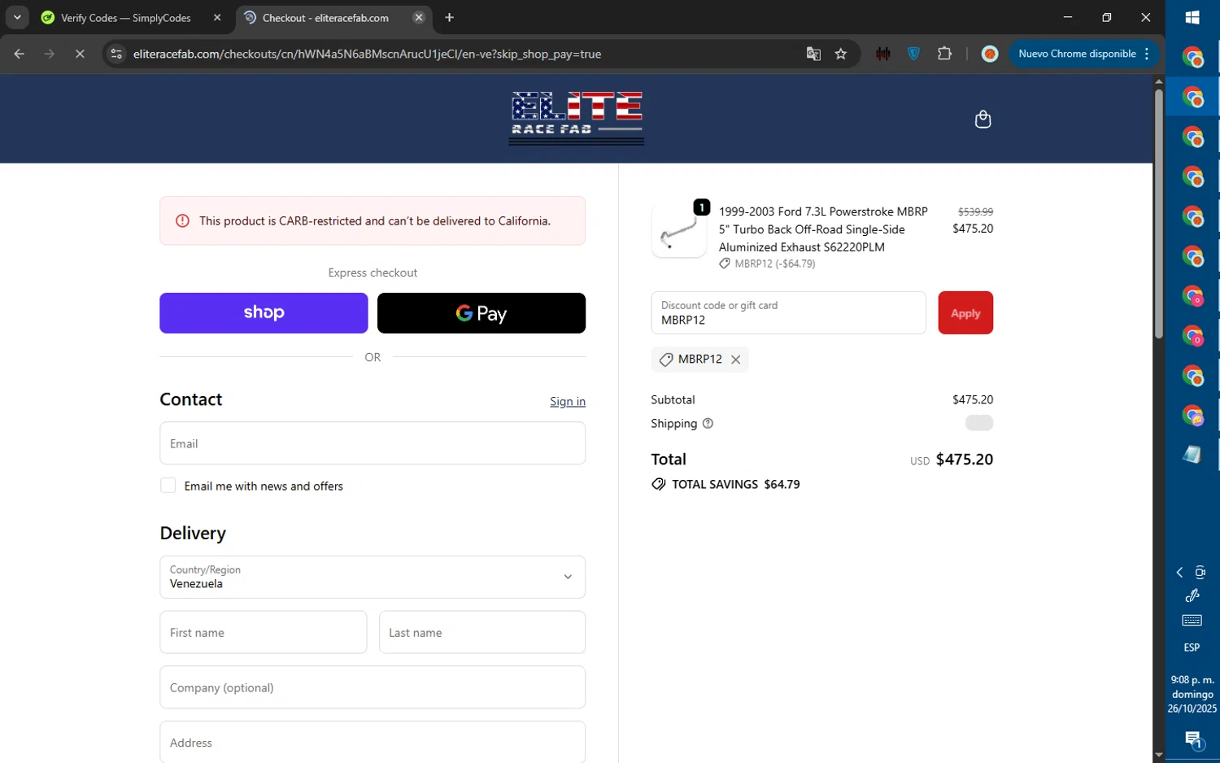Click the Meet Now tray icon
This screenshot has height=763, width=1220.
(x=1200, y=573)
